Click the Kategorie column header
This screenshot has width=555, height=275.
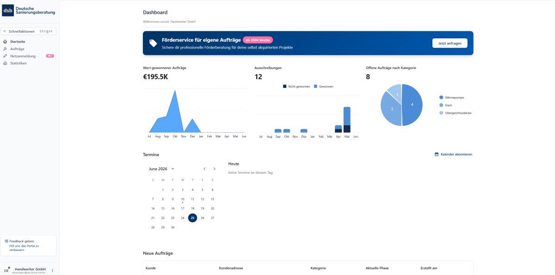tap(318, 268)
